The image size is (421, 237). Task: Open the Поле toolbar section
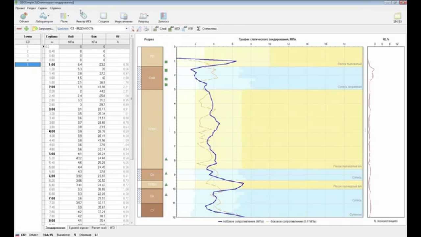pyautogui.click(x=64, y=17)
